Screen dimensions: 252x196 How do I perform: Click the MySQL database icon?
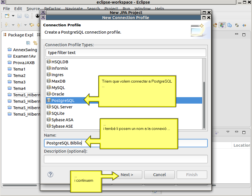click(49, 87)
